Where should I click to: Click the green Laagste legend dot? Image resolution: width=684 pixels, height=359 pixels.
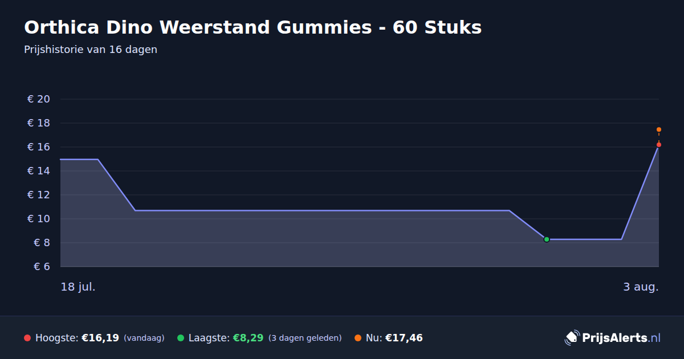181,338
